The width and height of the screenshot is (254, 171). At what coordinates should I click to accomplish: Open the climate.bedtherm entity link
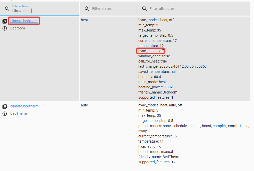[x=24, y=106]
